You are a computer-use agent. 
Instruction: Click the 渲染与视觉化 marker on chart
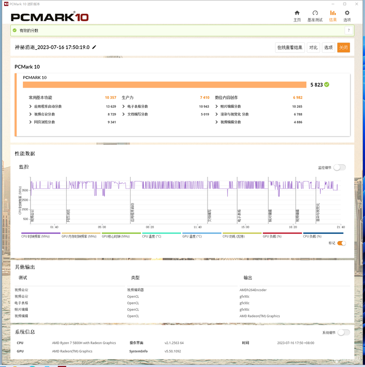click(x=318, y=213)
